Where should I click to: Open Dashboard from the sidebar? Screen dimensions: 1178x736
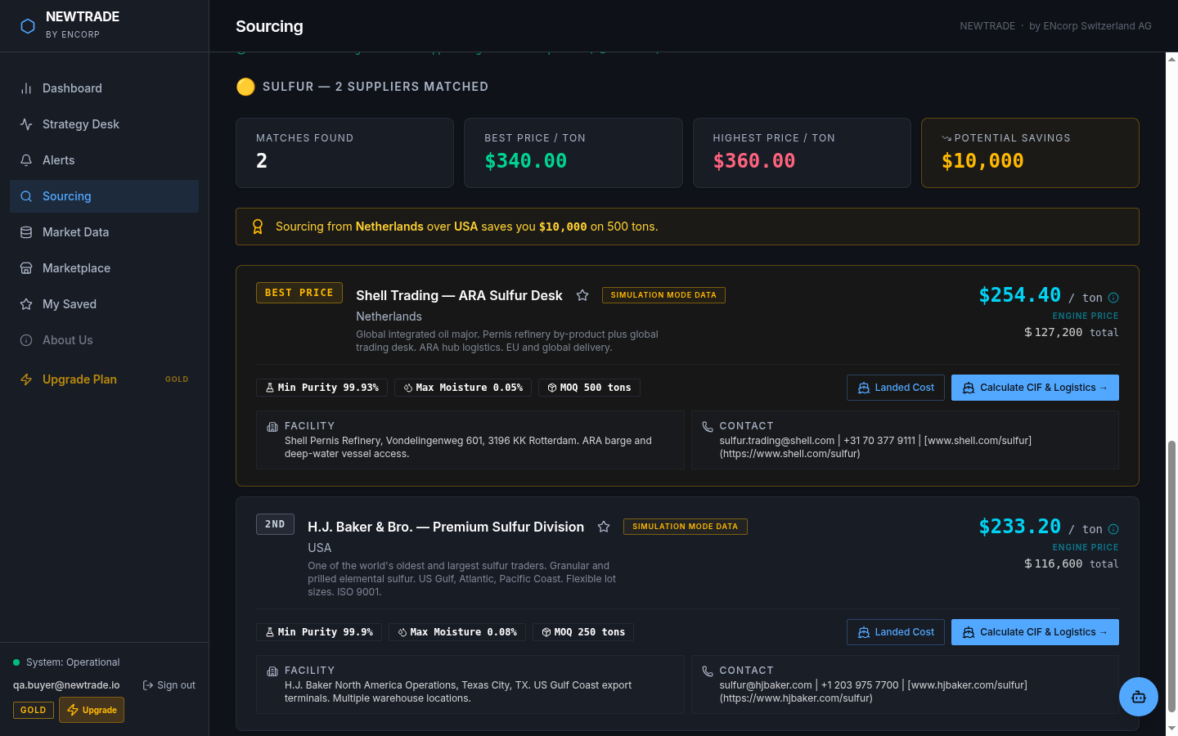click(x=104, y=88)
